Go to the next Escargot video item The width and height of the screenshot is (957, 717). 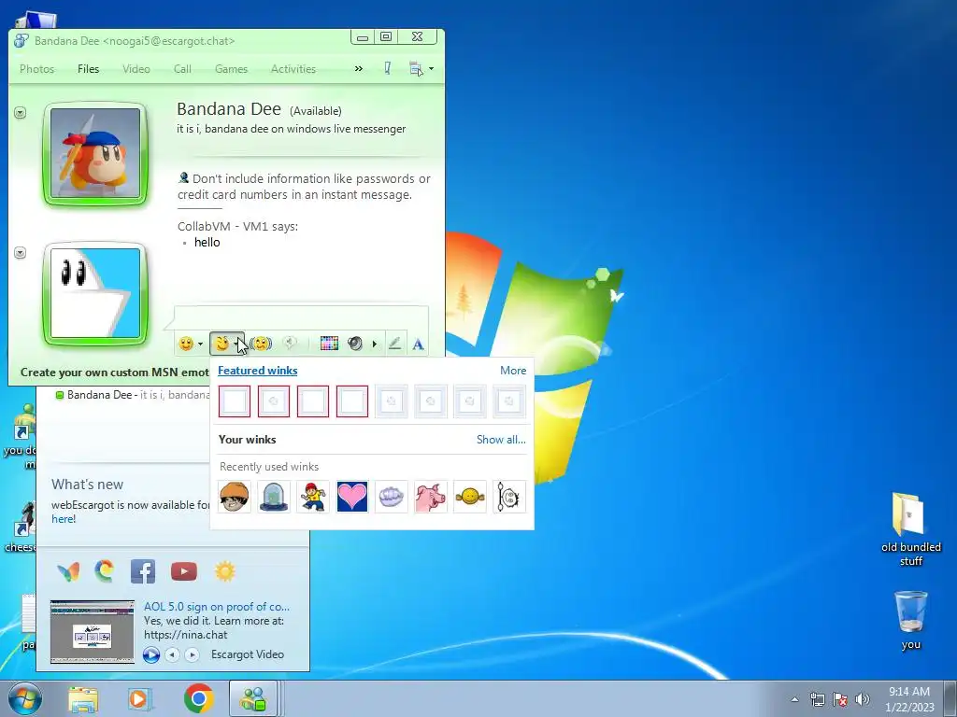[192, 654]
